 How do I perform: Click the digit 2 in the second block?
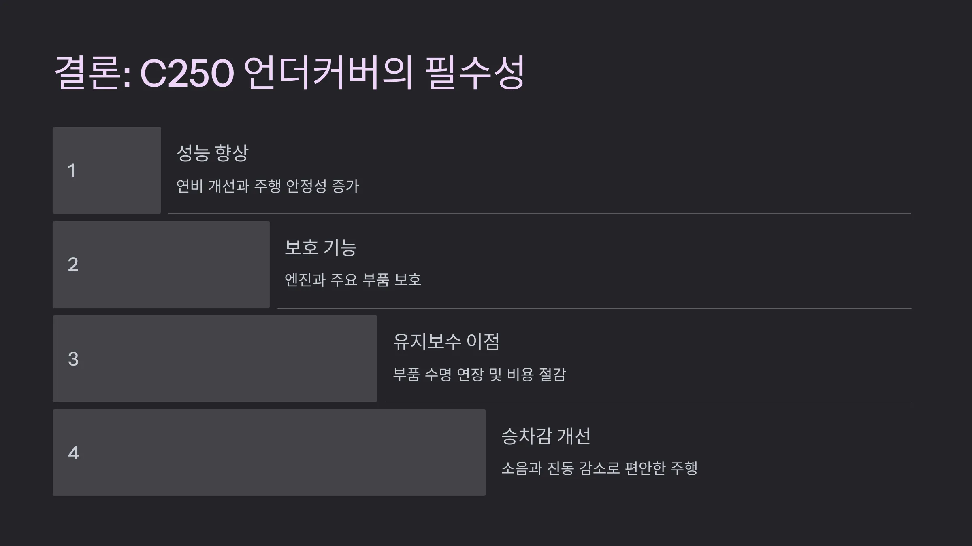pos(73,265)
